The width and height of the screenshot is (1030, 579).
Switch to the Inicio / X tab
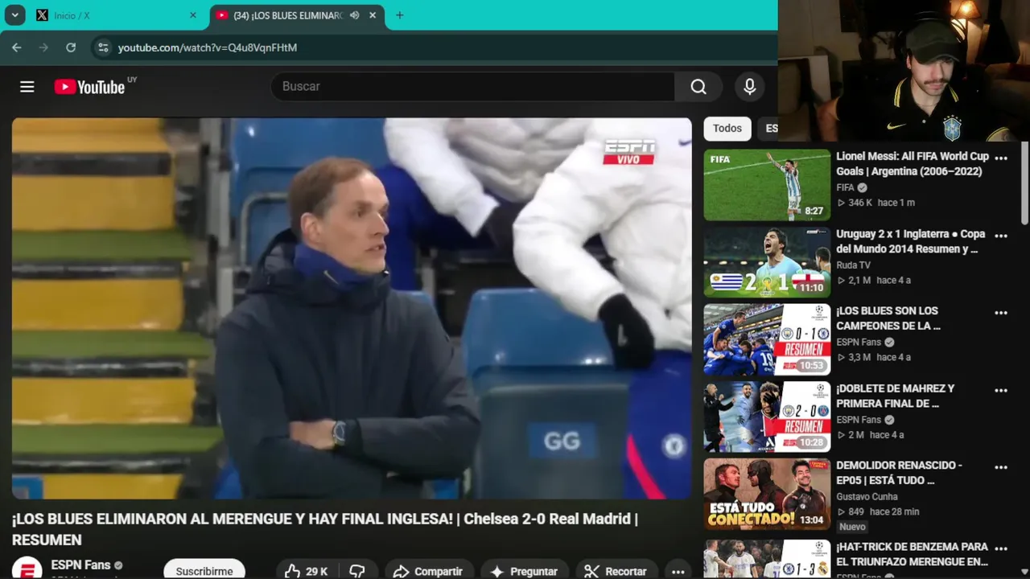[x=117, y=15]
